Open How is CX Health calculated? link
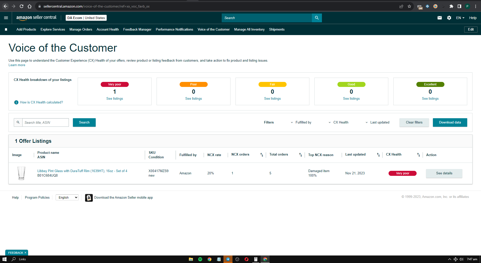This screenshot has width=481, height=263. click(42, 102)
